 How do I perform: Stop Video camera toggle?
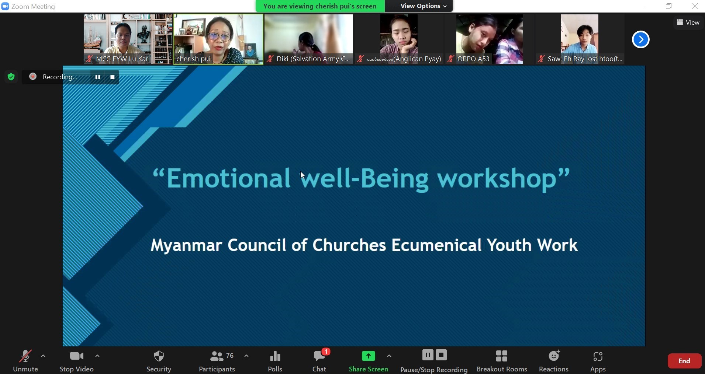[x=76, y=361]
